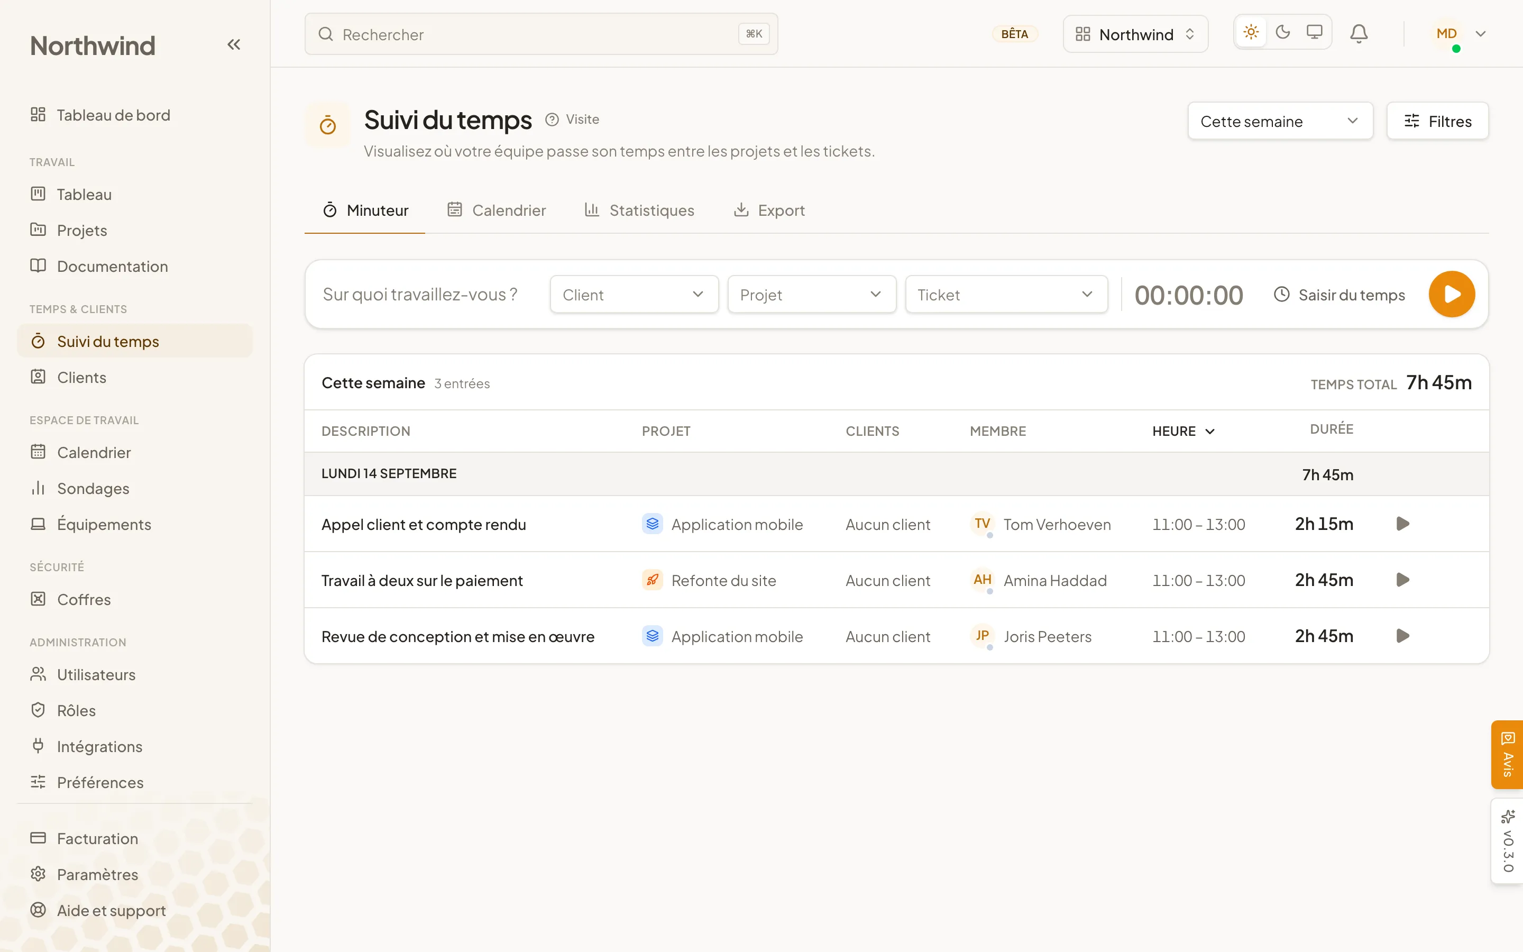Viewport: 1523px width, 952px height.
Task: Start the timer with orange play button
Action: [x=1452, y=294]
